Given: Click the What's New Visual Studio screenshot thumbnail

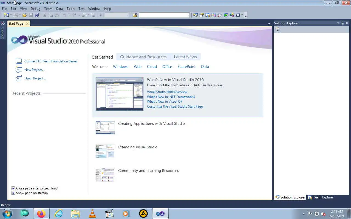Looking at the screenshot, I should coord(120,94).
